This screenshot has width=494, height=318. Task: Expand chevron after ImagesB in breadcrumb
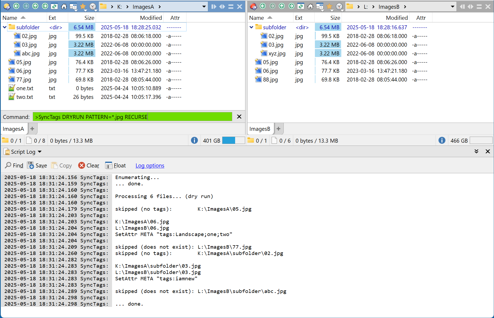[x=405, y=7]
